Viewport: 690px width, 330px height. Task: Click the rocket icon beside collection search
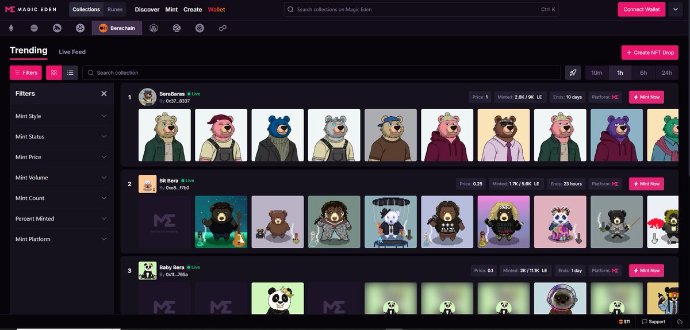[573, 72]
